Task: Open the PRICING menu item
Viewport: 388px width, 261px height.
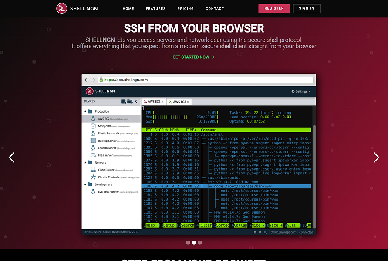Action: tap(186, 9)
